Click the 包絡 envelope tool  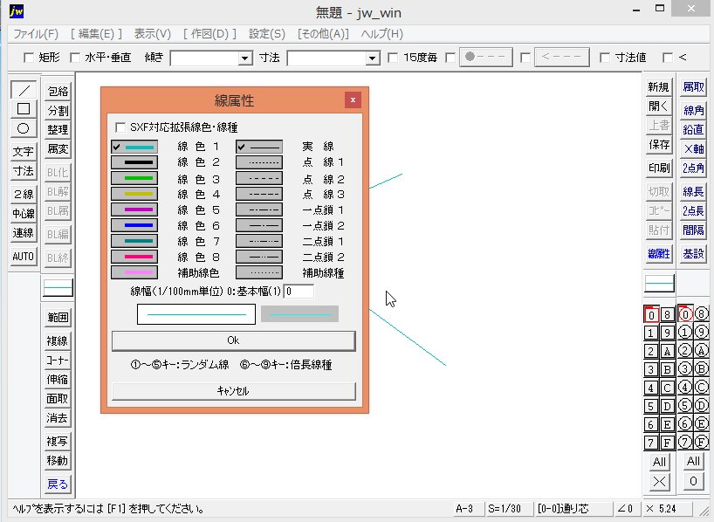click(58, 92)
